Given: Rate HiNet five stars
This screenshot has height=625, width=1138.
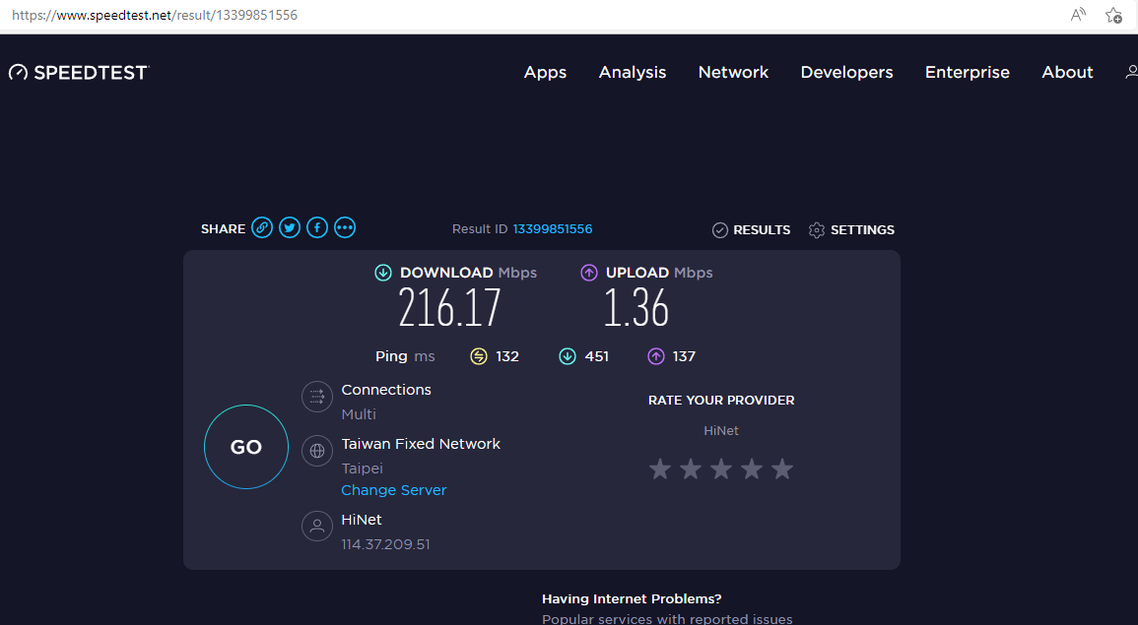Looking at the screenshot, I should [x=781, y=469].
